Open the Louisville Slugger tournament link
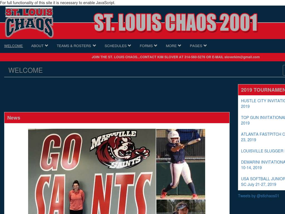285x214 pixels. [x=262, y=151]
